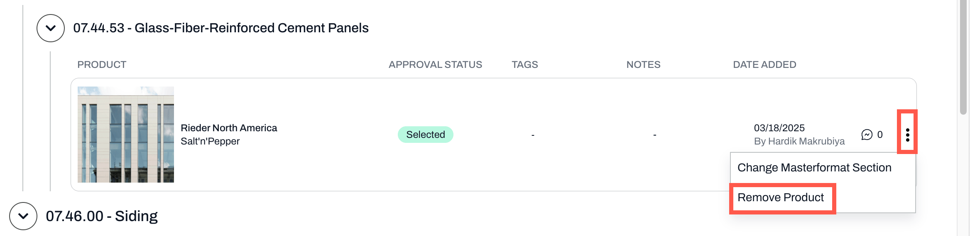Open the three-dot product options menu
The width and height of the screenshot is (970, 236).
point(907,135)
